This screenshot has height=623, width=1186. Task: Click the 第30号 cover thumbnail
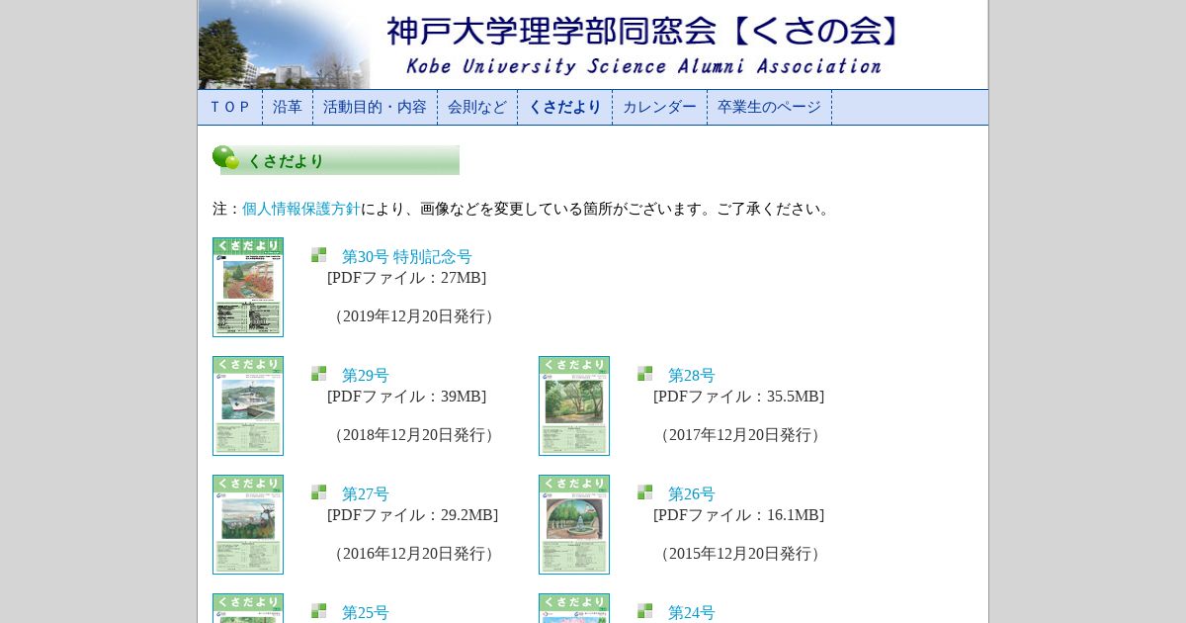[248, 287]
